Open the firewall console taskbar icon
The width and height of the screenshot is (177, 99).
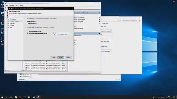pos(38,97)
